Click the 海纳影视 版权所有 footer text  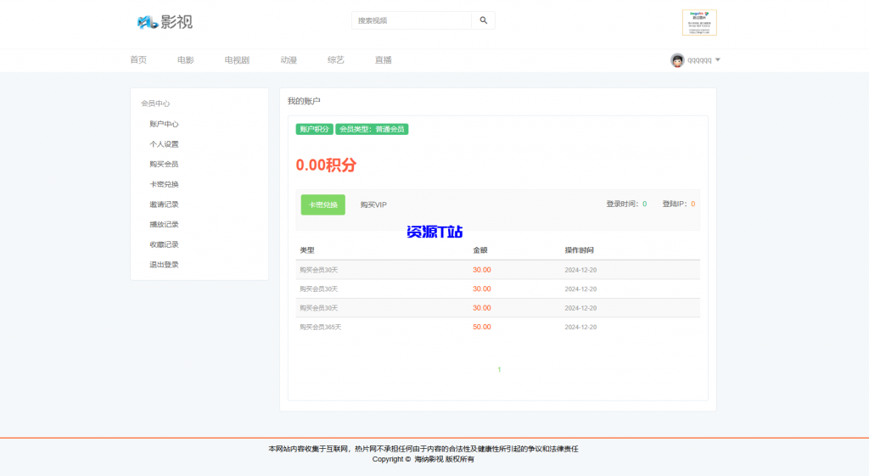(x=445, y=459)
